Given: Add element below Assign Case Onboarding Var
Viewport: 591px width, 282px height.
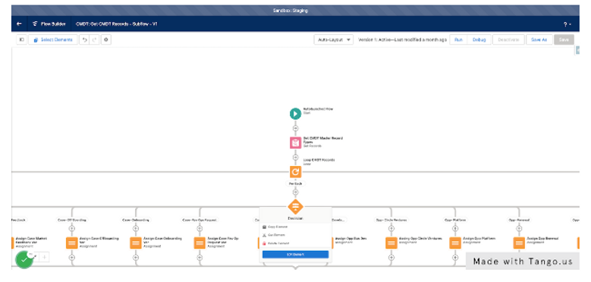Looking at the screenshot, I should (136, 258).
